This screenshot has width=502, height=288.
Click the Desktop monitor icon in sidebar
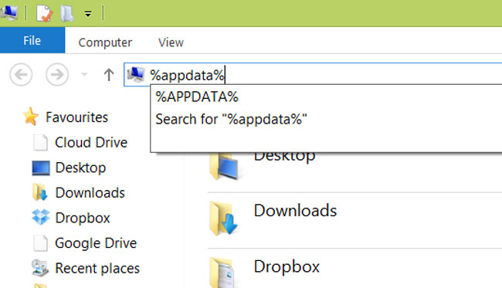41,168
